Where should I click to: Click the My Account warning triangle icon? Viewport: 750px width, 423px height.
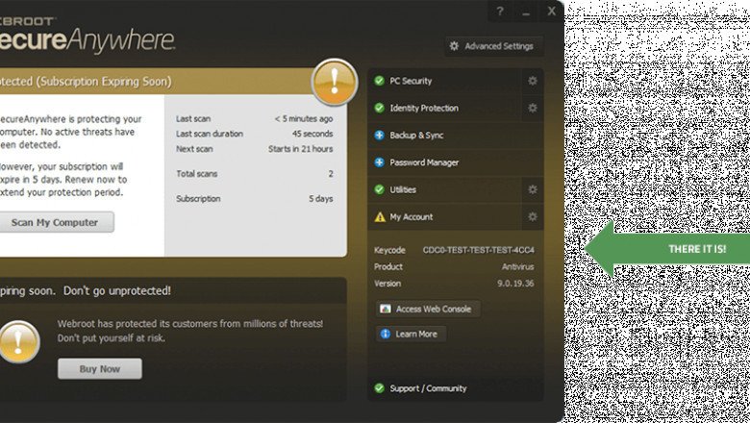(380, 217)
